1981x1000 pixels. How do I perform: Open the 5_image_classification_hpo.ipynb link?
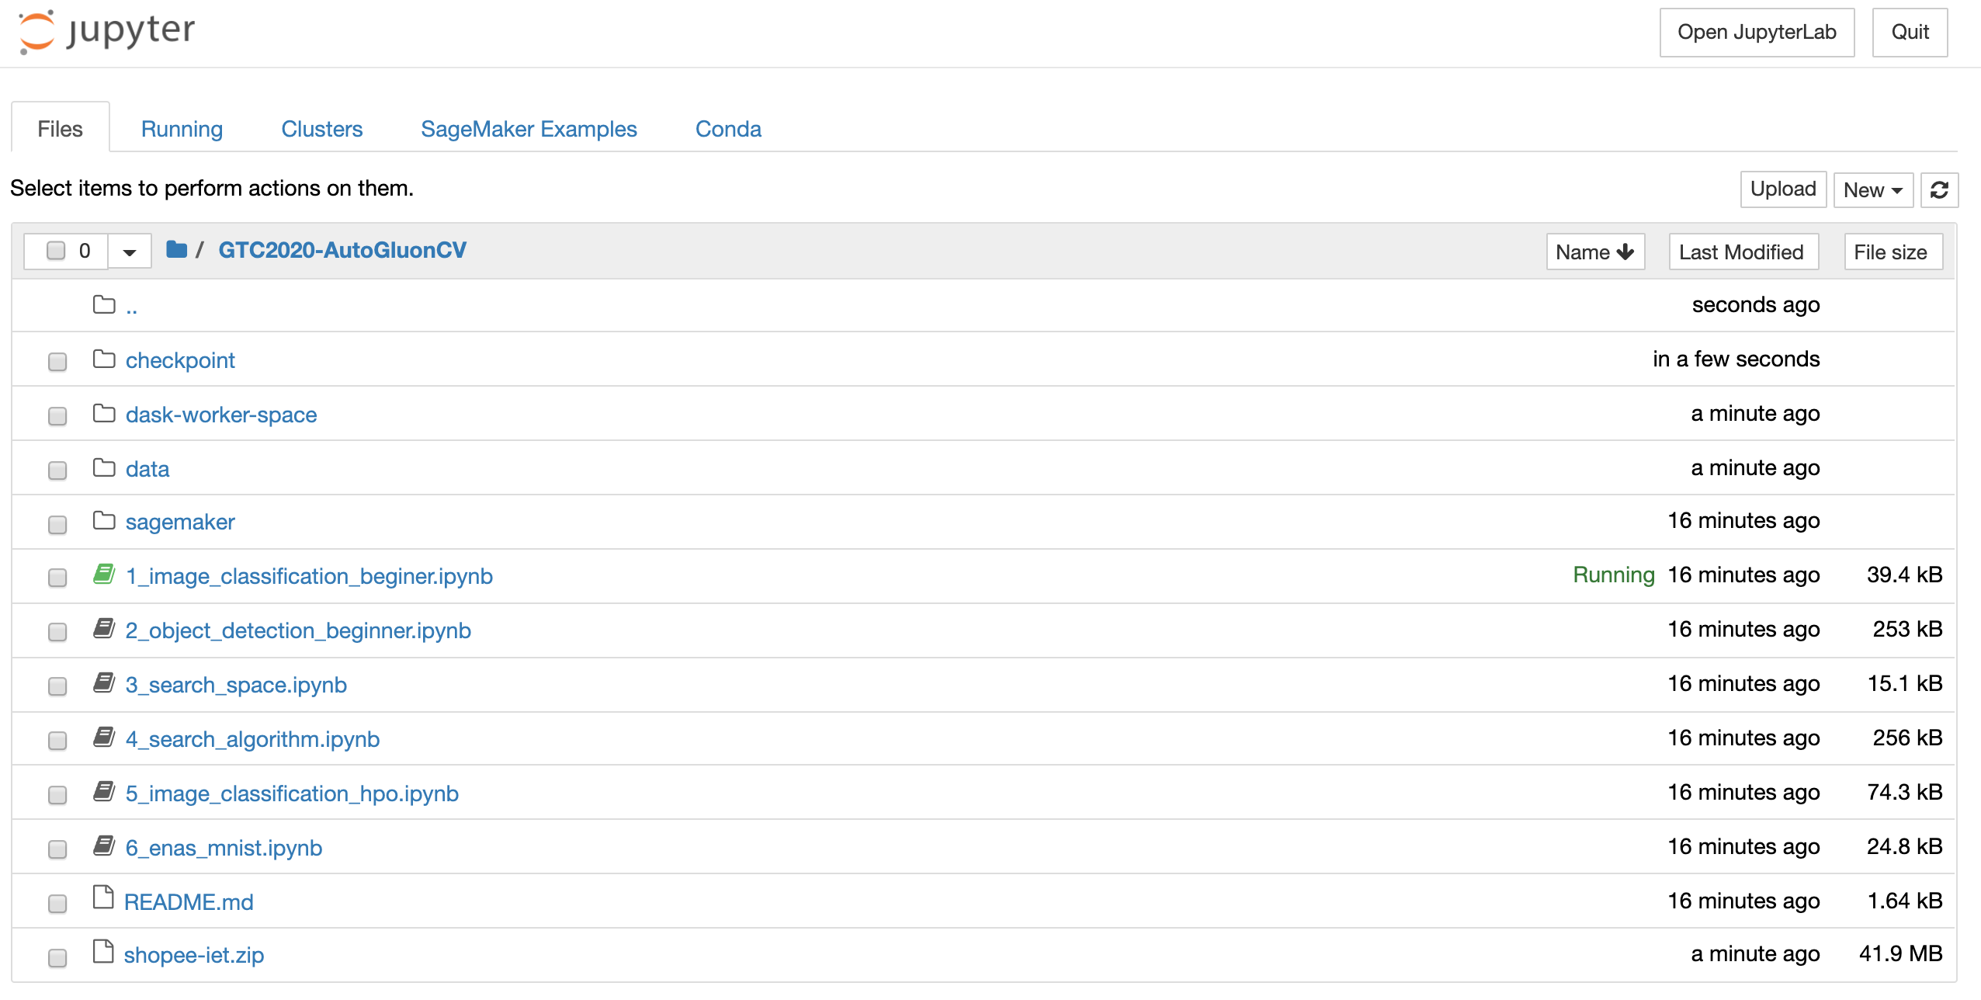tap(292, 793)
